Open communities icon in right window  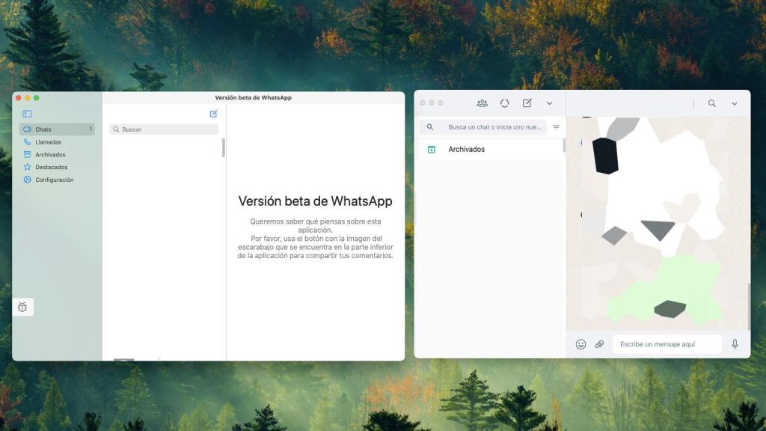(x=482, y=103)
